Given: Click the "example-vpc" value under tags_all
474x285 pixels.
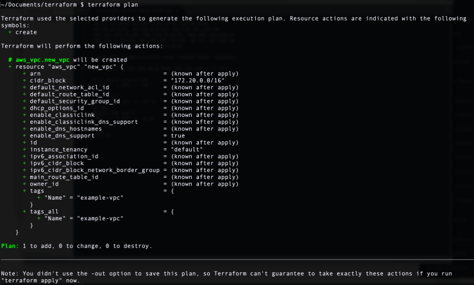Looking at the screenshot, I should pos(100,218).
